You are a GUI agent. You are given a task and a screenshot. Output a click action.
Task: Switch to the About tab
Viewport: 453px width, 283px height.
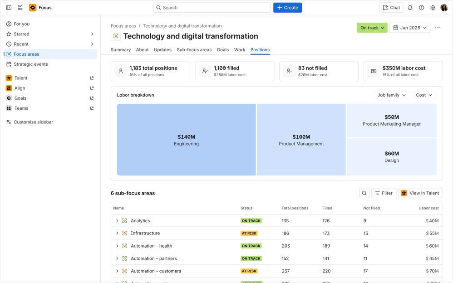click(142, 50)
